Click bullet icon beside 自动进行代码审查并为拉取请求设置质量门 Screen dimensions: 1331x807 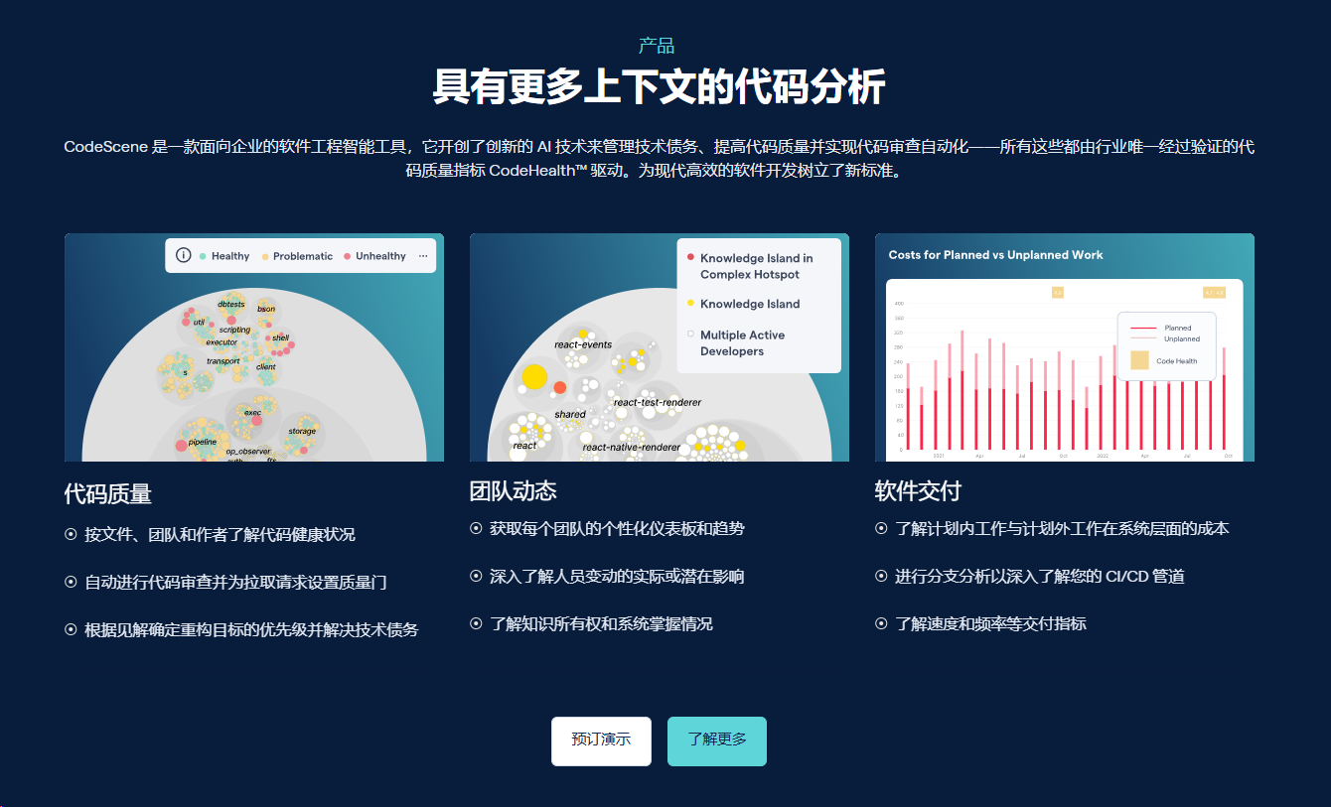point(71,582)
